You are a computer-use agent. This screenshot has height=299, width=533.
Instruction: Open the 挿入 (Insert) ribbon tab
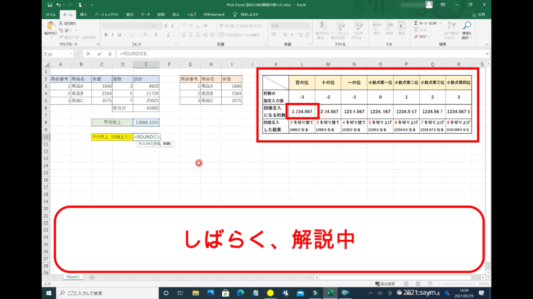pyautogui.click(x=83, y=15)
